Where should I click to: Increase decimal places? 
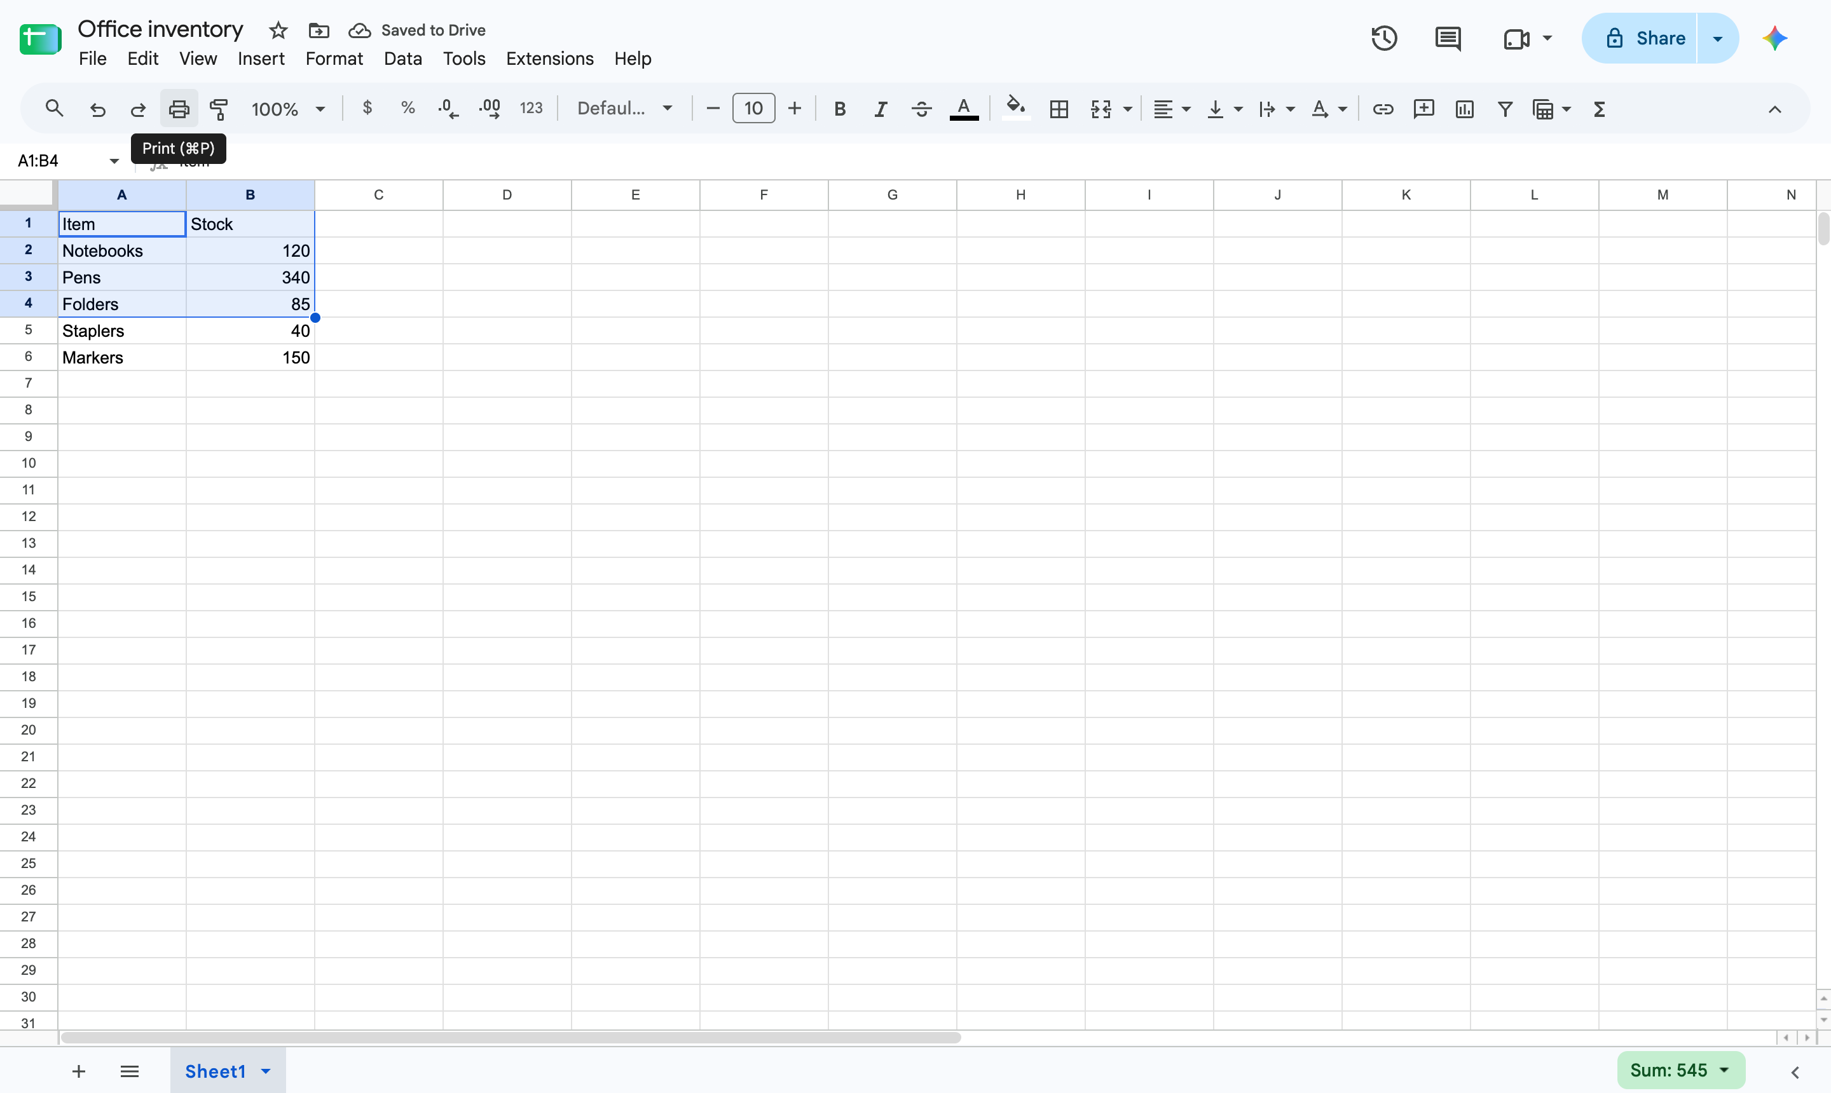490,109
